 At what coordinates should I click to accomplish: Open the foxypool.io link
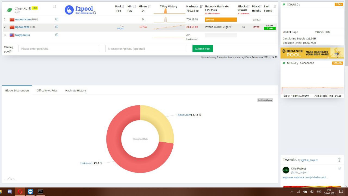pos(23,35)
